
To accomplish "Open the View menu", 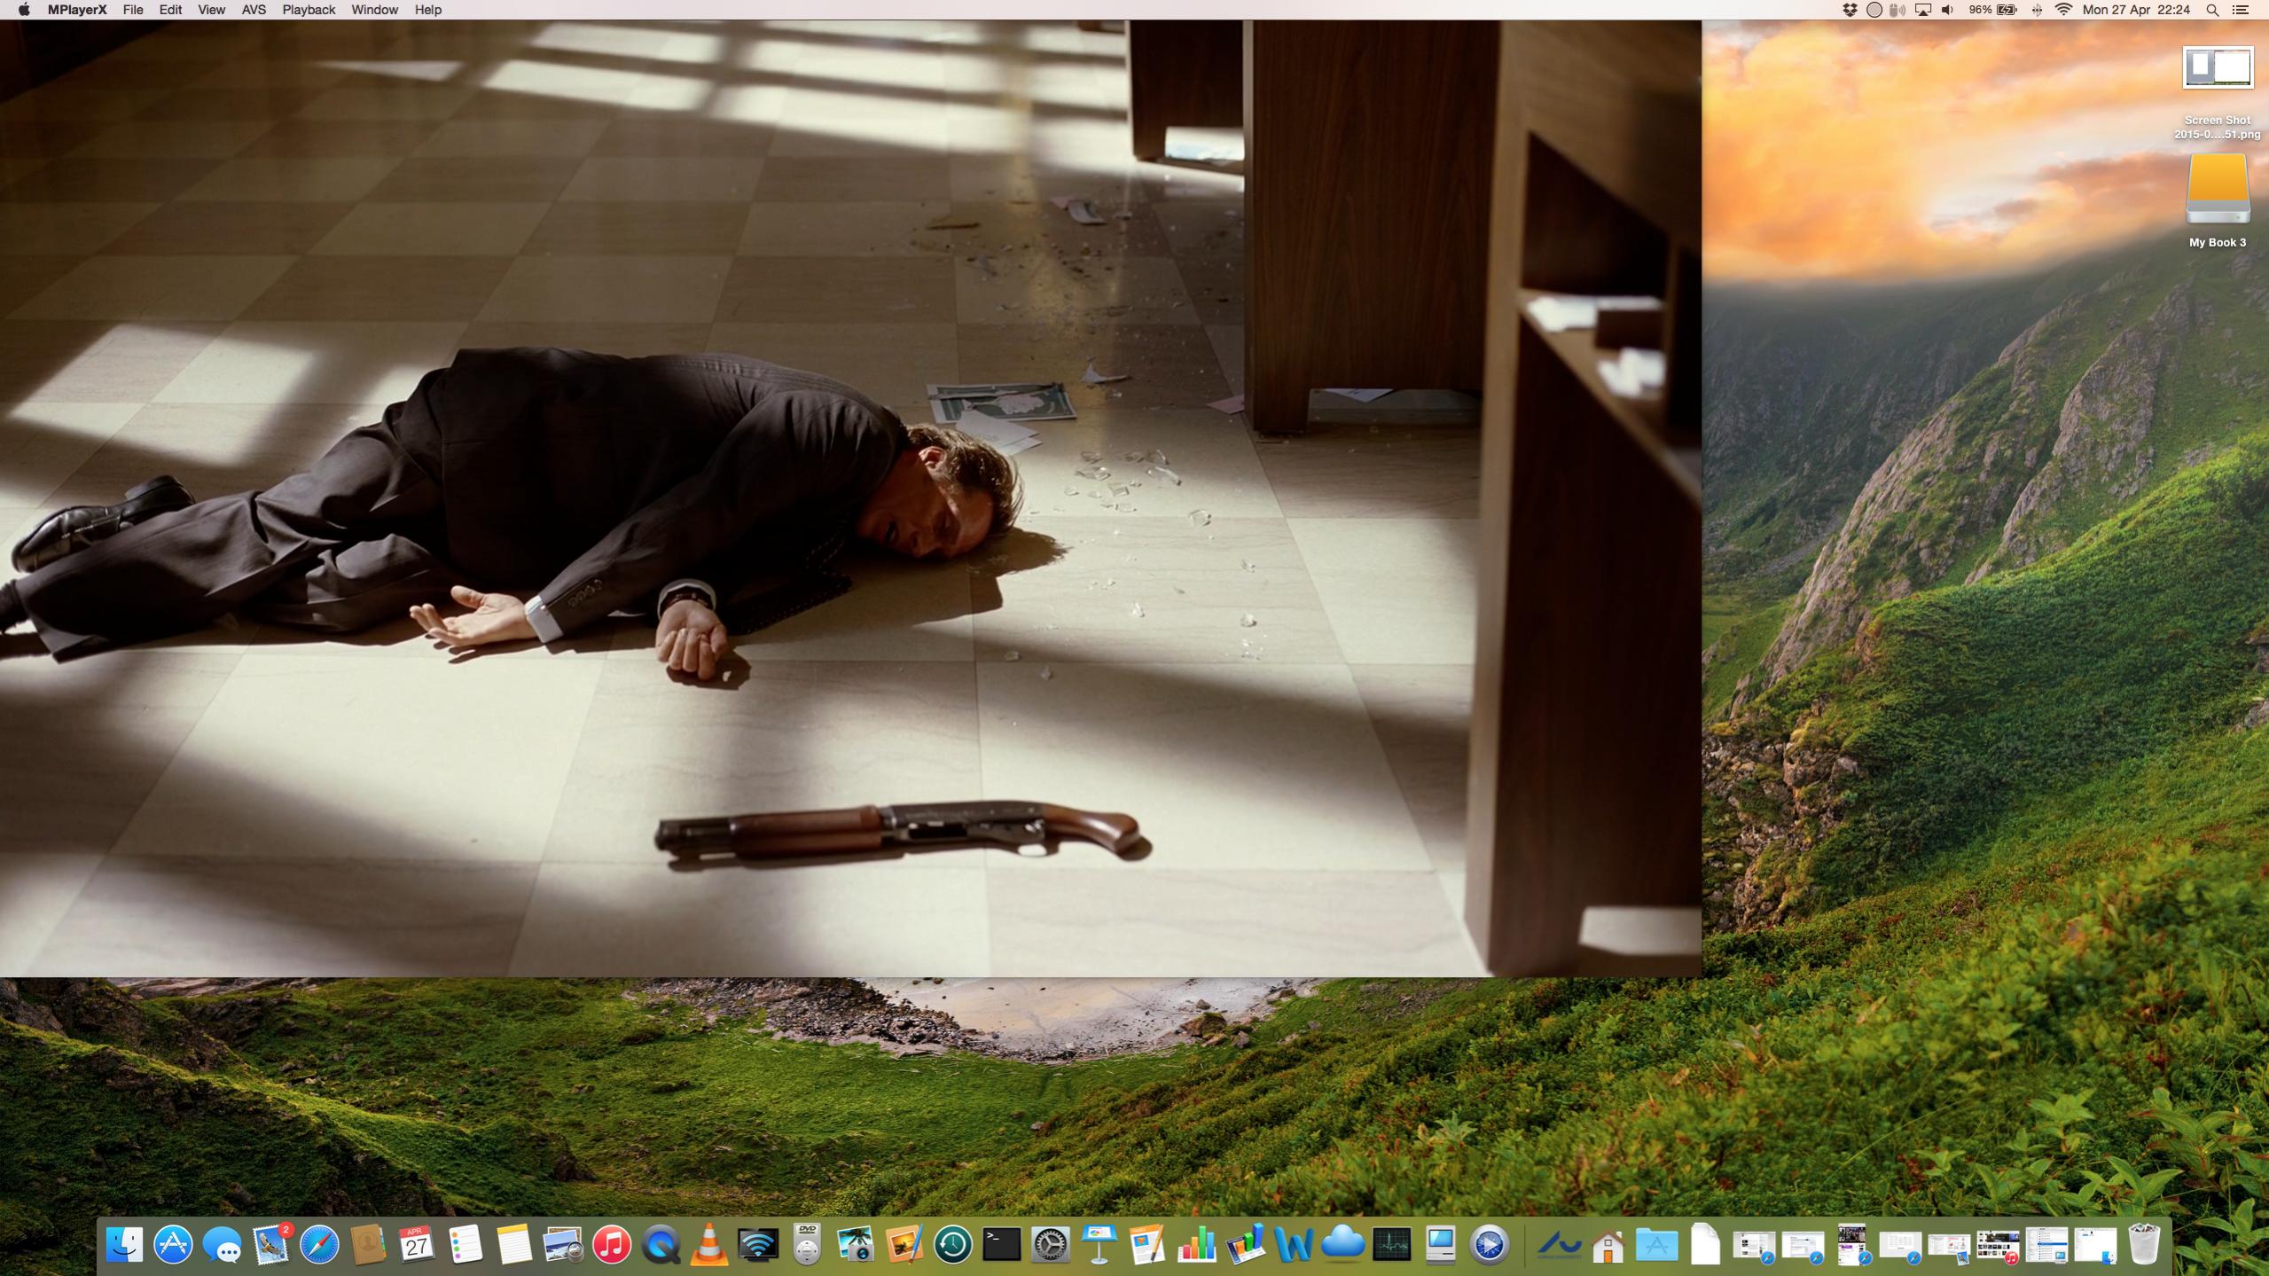I will (211, 10).
